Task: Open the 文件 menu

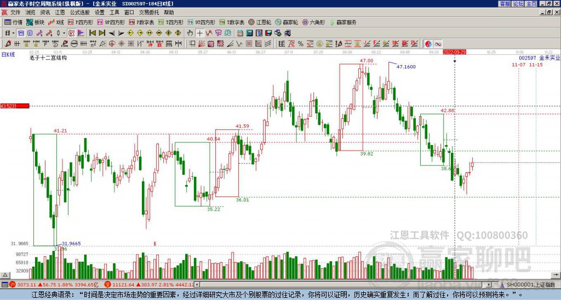Action: tap(15, 13)
